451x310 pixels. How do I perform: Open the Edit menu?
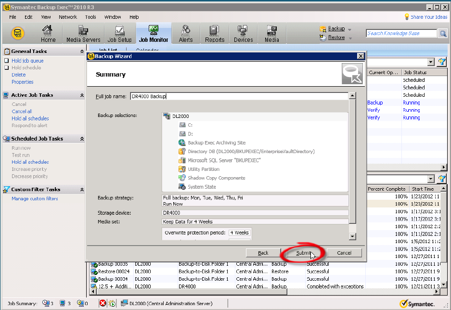point(28,17)
